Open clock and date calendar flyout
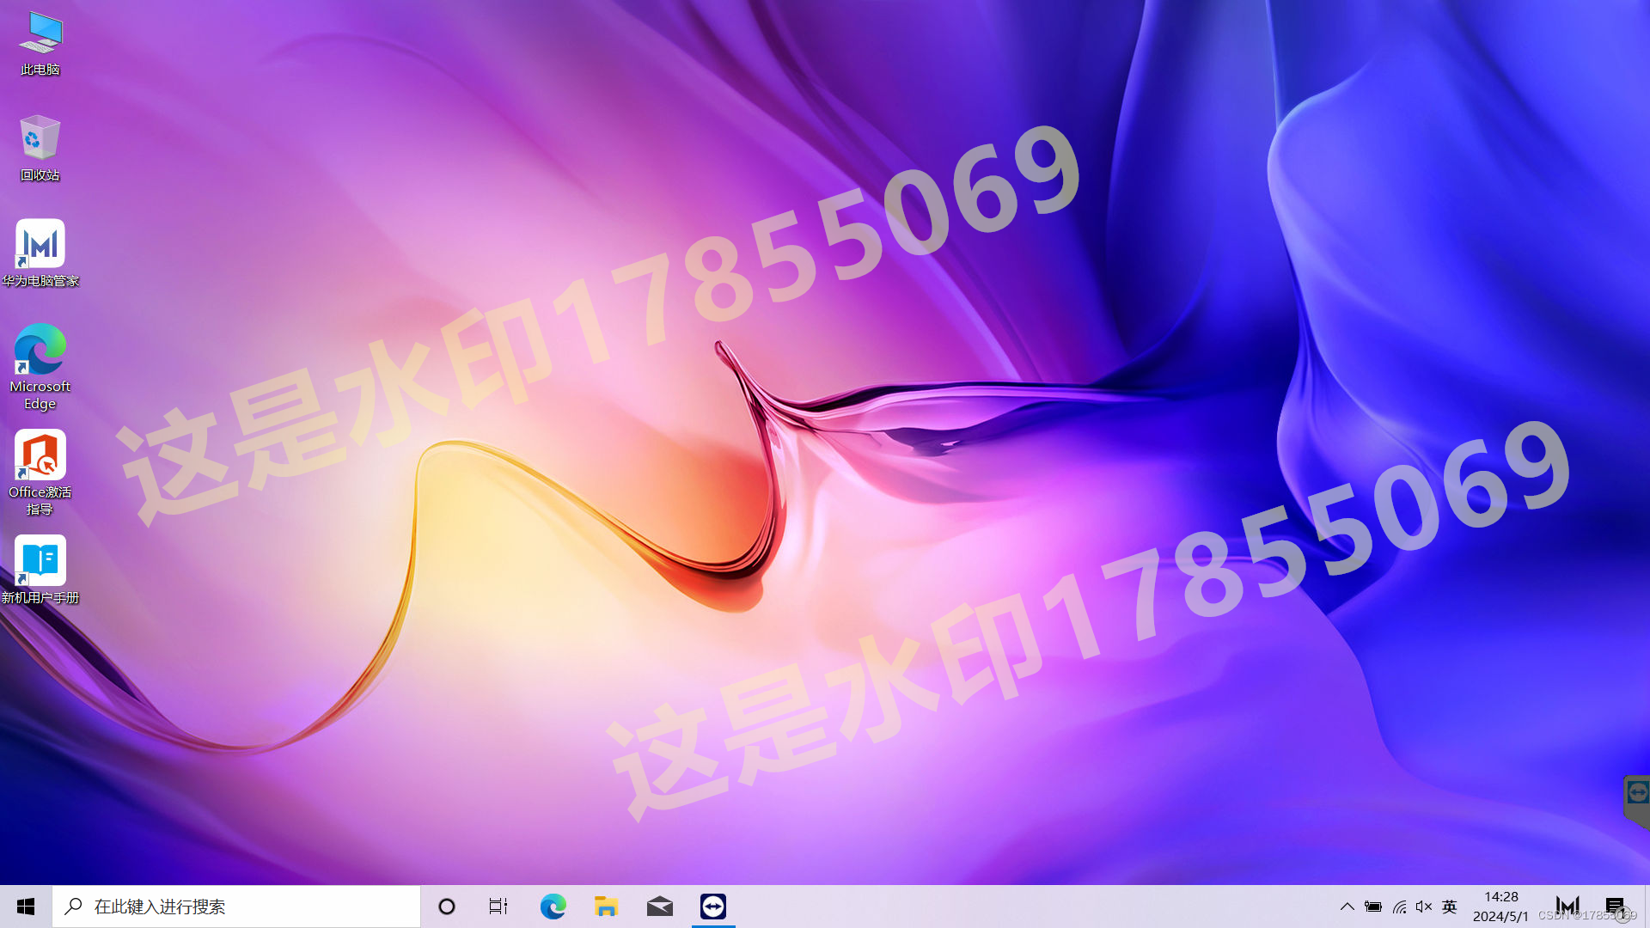Image resolution: width=1650 pixels, height=928 pixels. [x=1500, y=907]
